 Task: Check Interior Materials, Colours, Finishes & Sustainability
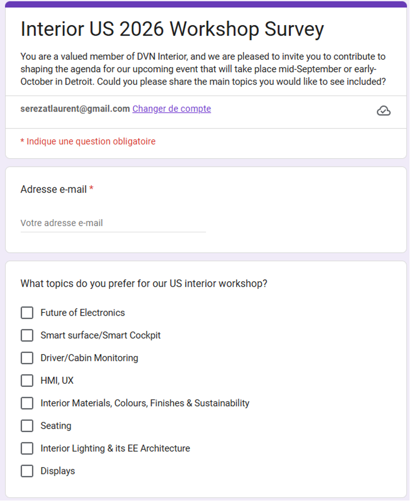click(27, 404)
